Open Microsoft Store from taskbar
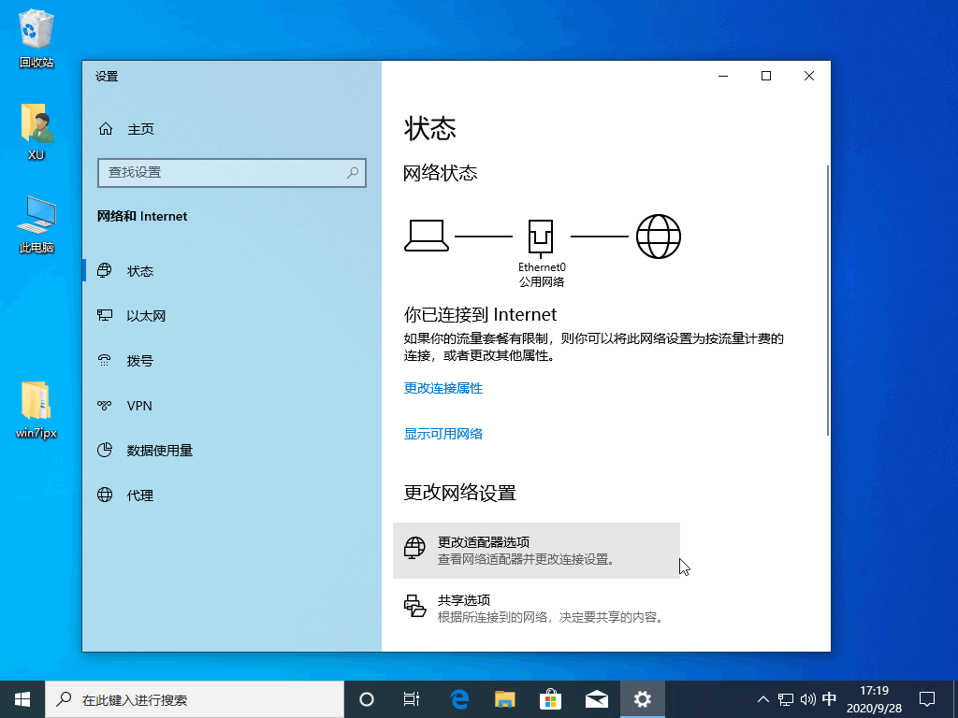The image size is (958, 718). (550, 699)
